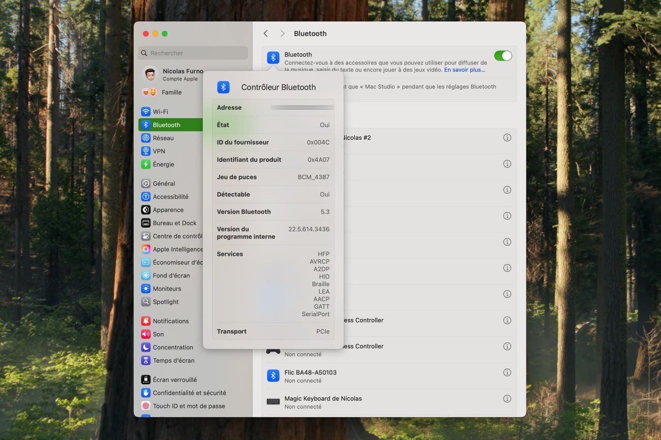Screen dimensions: 661x440
Task: Open Fond d'écran icon
Action: tap(146, 276)
